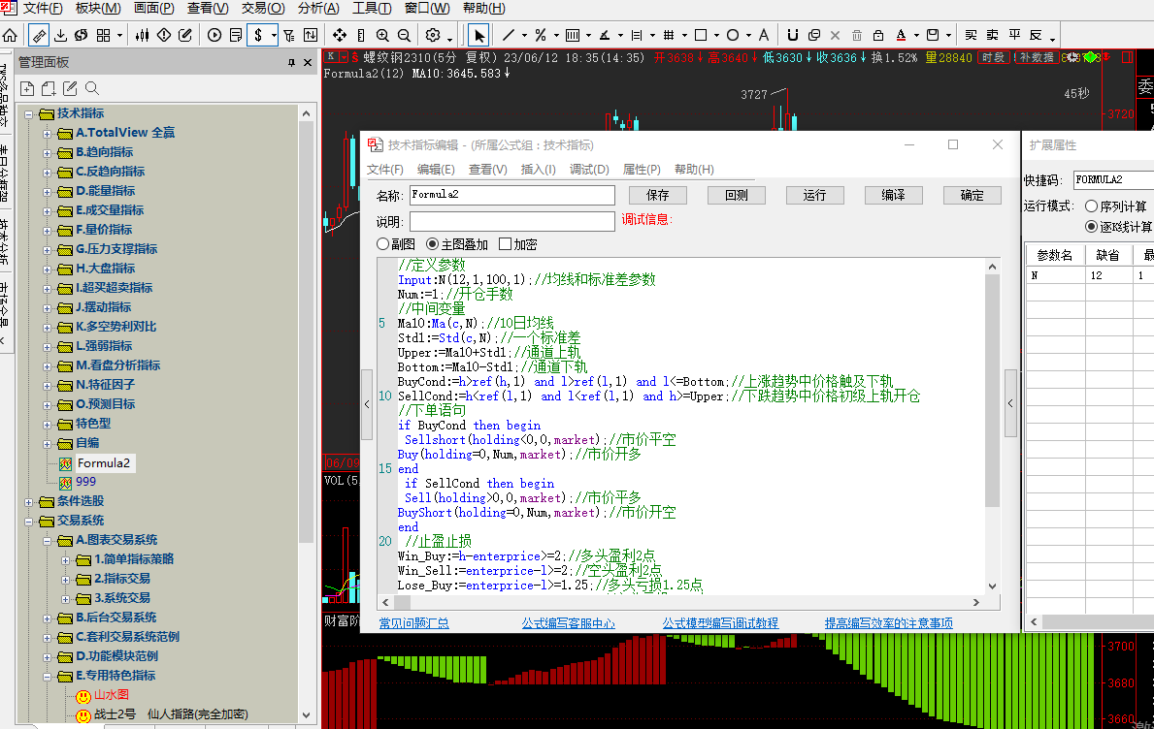This screenshot has width=1154, height=729.
Task: Select 逐K线计算 run mode radio
Action: (1092, 226)
